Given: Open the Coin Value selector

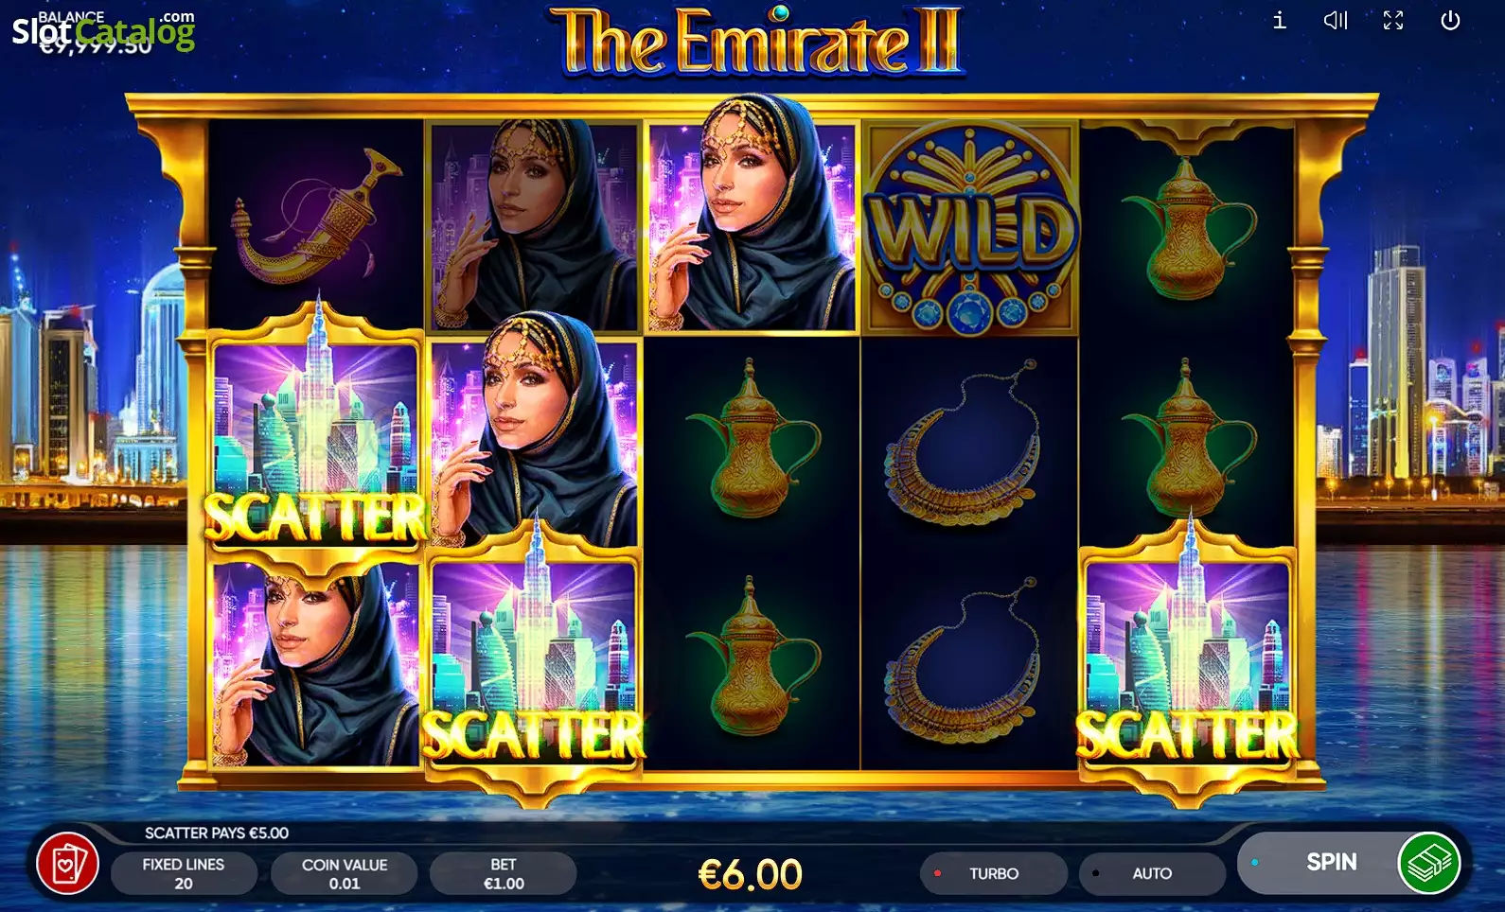Looking at the screenshot, I should coord(345,873).
